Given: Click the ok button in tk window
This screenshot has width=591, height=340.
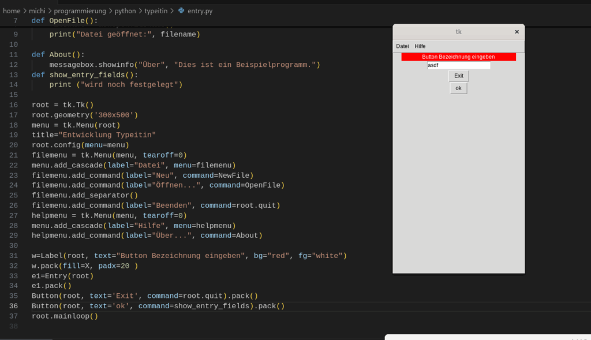Looking at the screenshot, I should coord(458,88).
